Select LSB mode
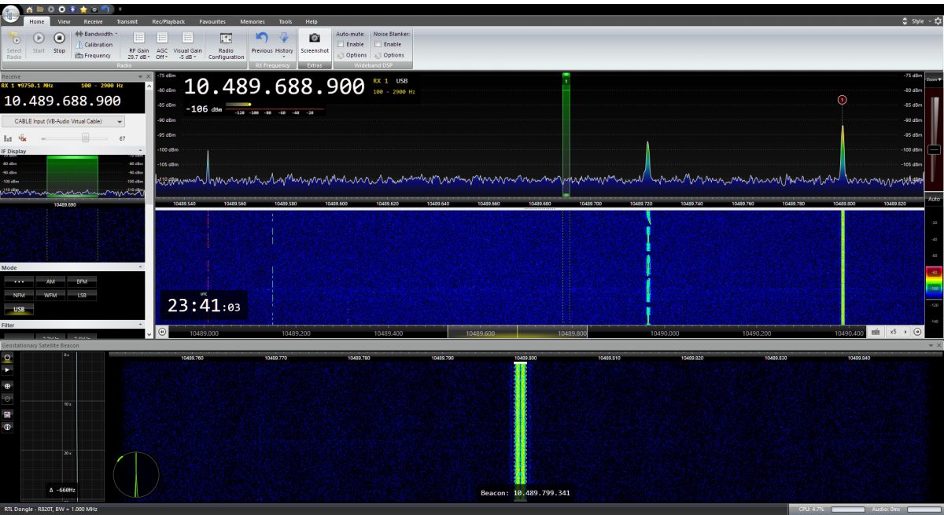 tap(82, 295)
